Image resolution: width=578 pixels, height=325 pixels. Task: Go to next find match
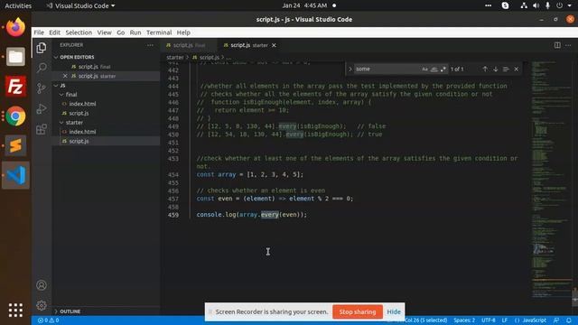[x=496, y=69]
